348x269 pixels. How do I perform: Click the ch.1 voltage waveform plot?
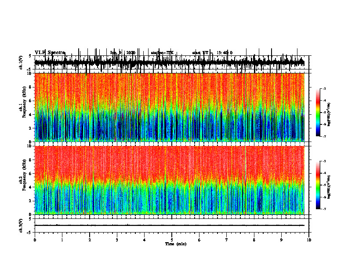pyautogui.click(x=169, y=62)
